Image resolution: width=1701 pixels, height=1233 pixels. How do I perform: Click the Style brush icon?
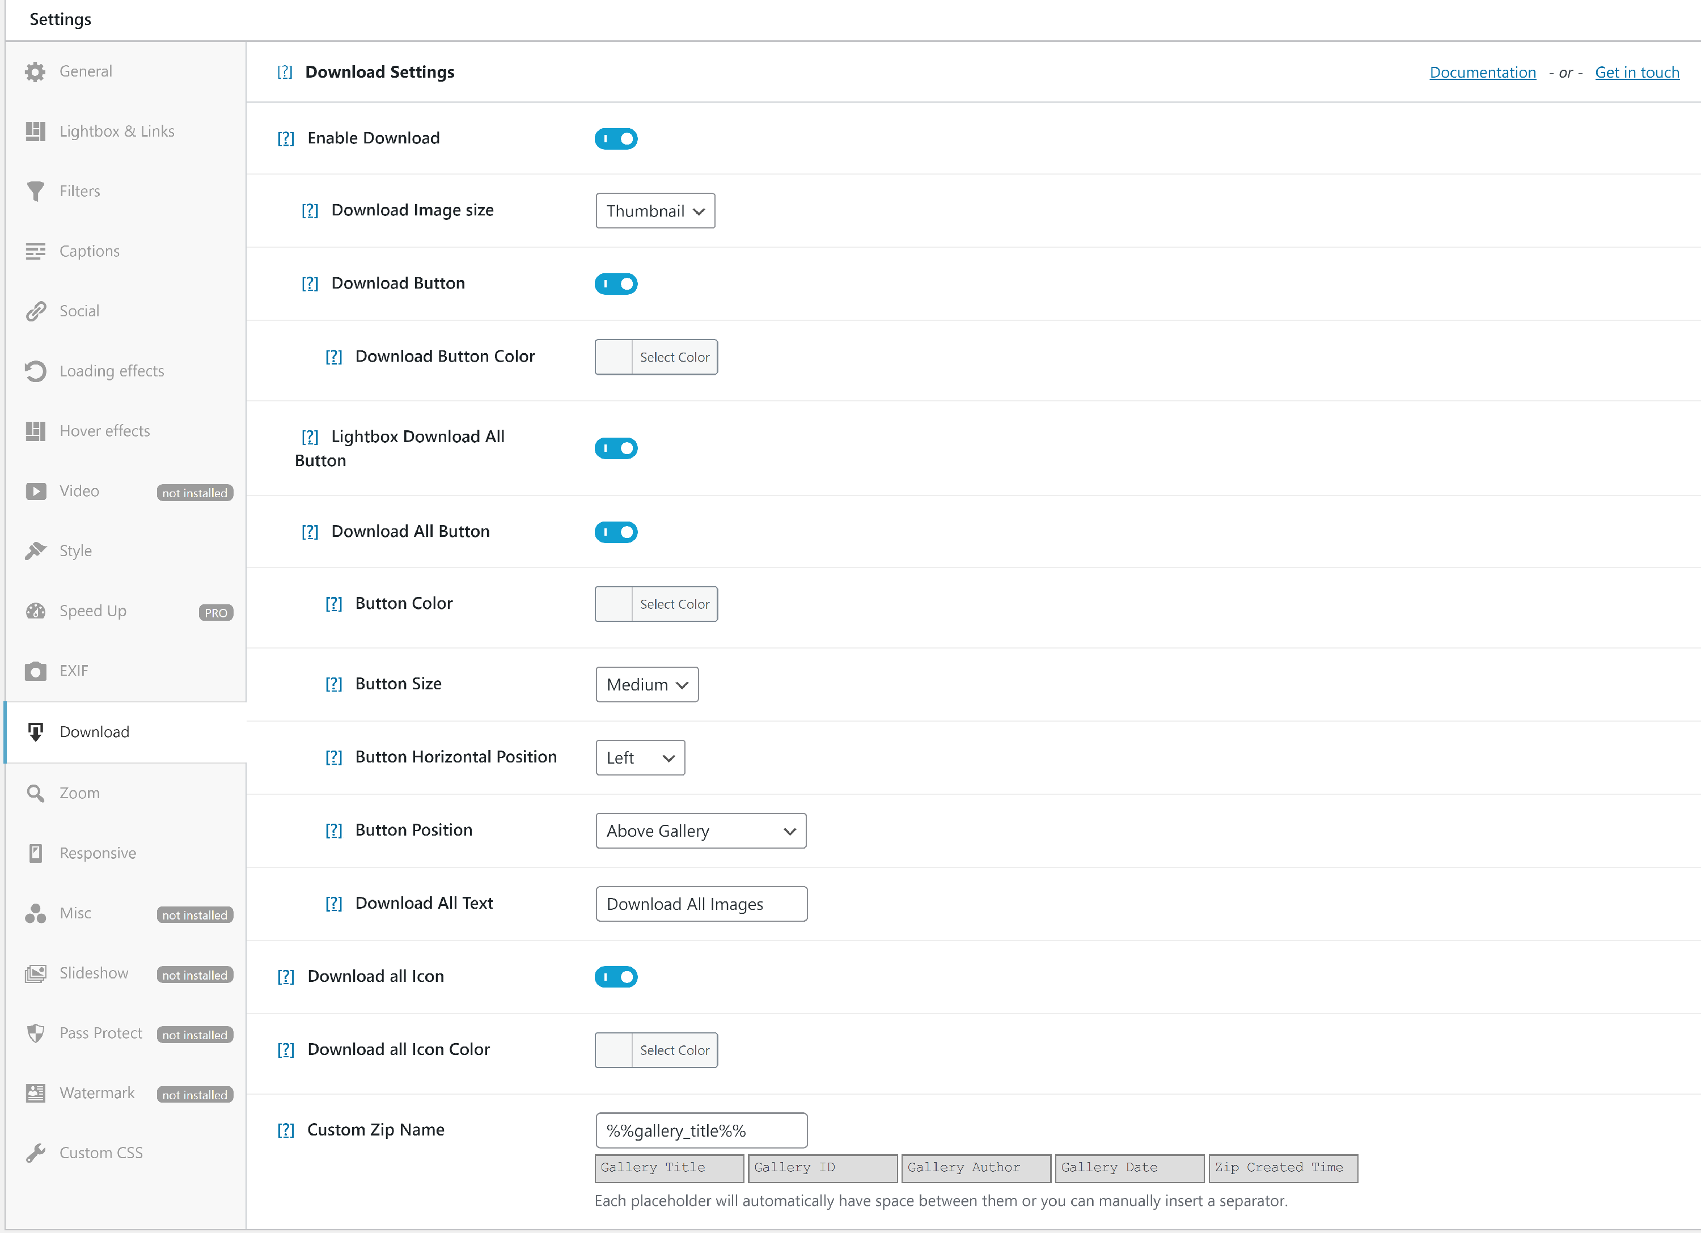pyautogui.click(x=35, y=551)
